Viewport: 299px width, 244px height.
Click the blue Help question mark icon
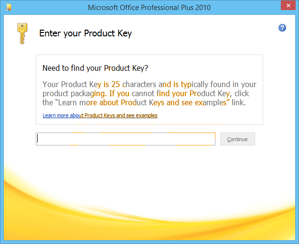[282, 28]
